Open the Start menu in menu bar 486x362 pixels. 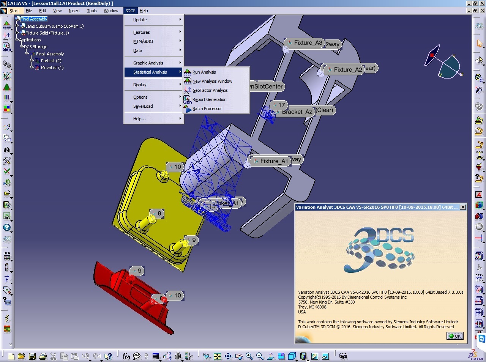tap(14, 11)
